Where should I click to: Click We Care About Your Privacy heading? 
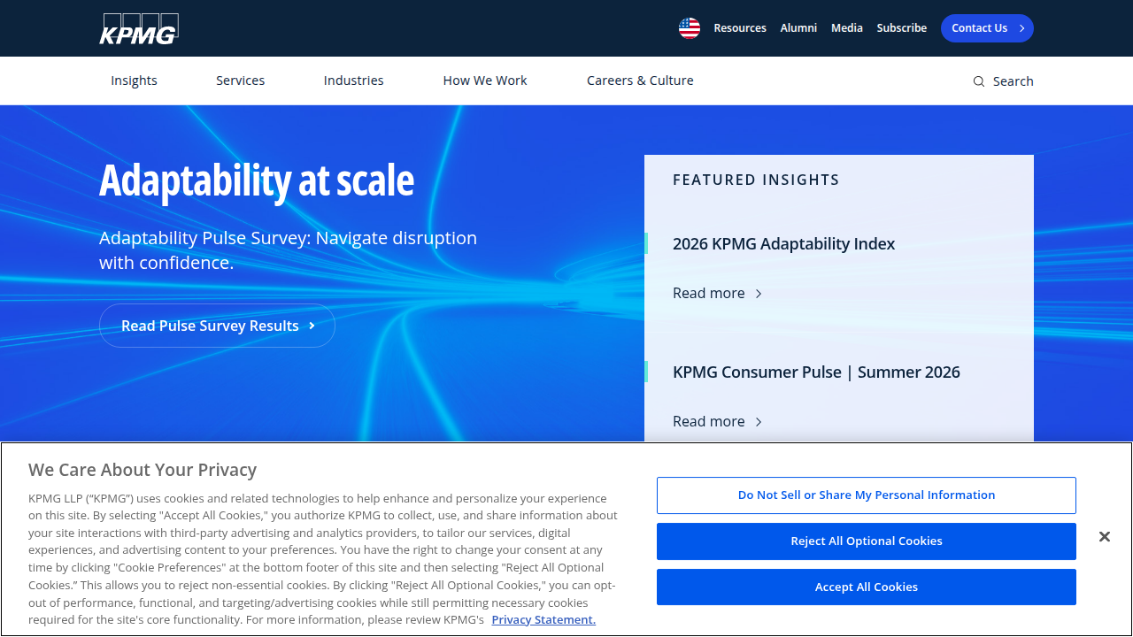click(143, 470)
